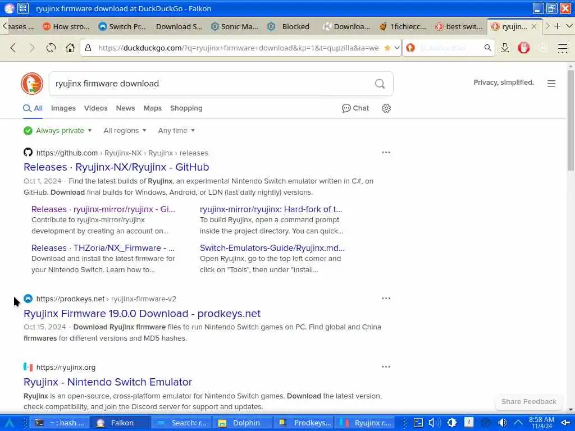Viewport: 575px width, 431px height.
Task: Open 'Releases · Ryujinx-NX/Ryujinx - GitHub' result
Action: pos(116,167)
